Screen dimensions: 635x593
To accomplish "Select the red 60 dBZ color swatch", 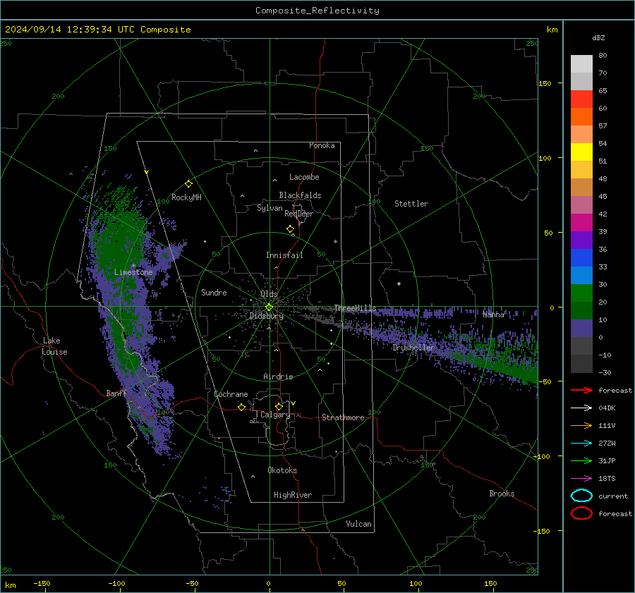I will coord(581,99).
